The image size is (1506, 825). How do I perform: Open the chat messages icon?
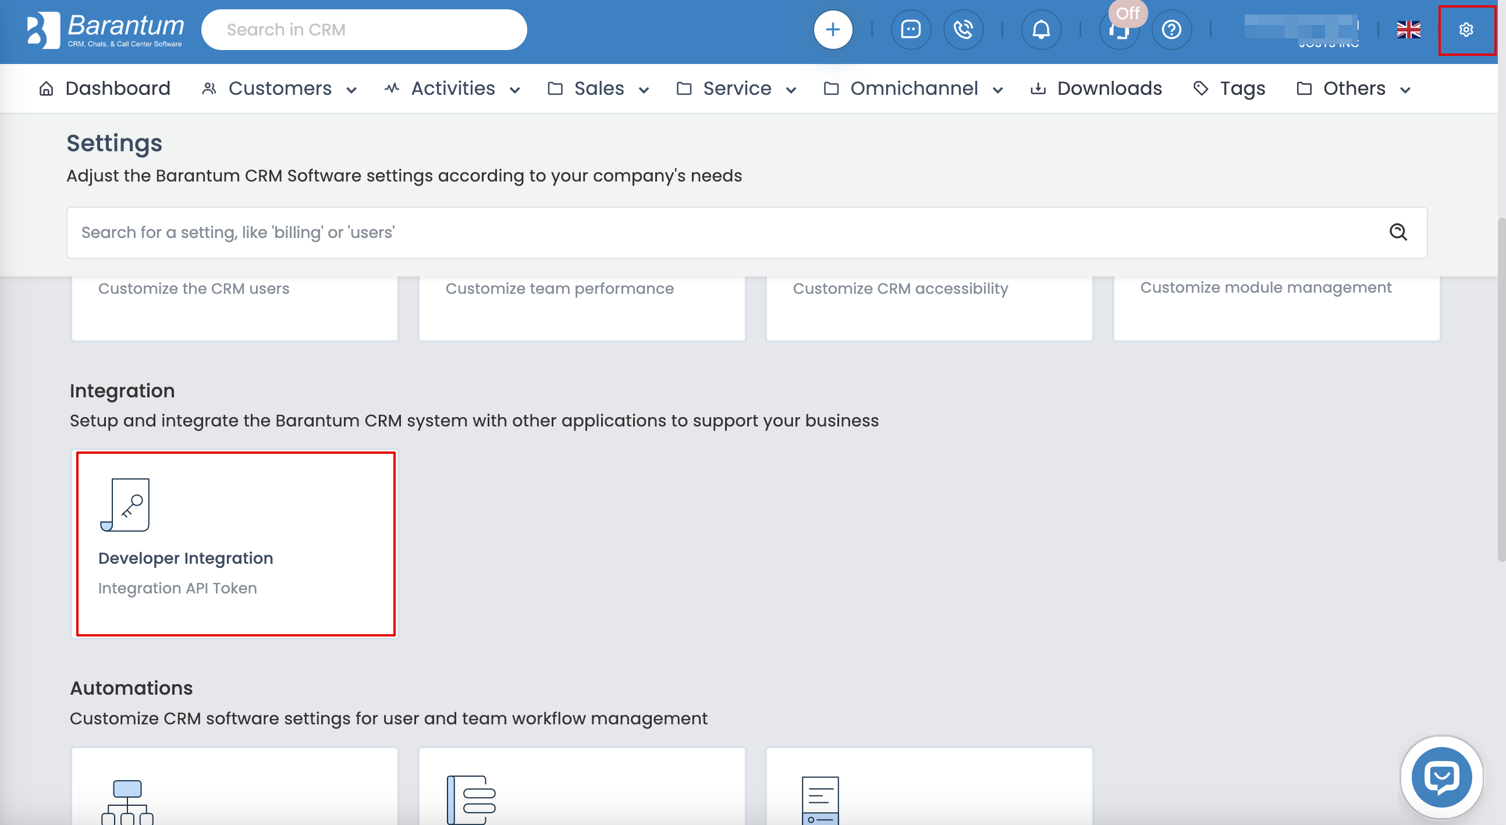coord(910,29)
